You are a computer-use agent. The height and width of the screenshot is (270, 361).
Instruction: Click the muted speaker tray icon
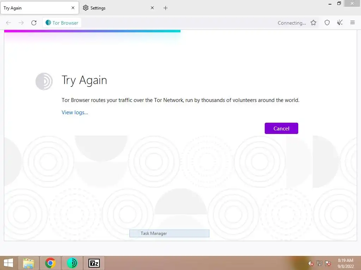point(311,263)
